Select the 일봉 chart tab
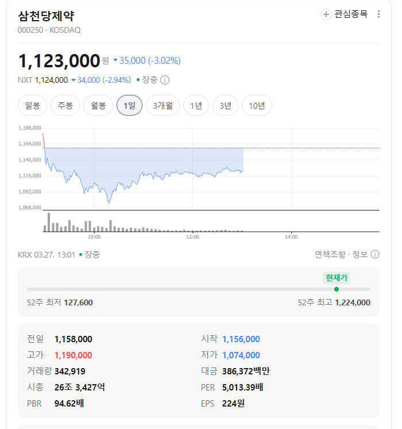The image size is (402, 429). tap(33, 105)
